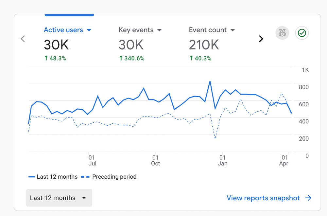Click the 40.3% increase value
The height and width of the screenshot is (216, 327).
point(200,58)
